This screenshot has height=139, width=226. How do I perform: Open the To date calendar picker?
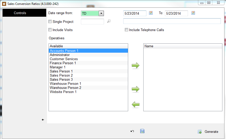click(193, 13)
